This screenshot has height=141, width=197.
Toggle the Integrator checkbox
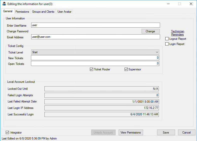click(x=7, y=133)
